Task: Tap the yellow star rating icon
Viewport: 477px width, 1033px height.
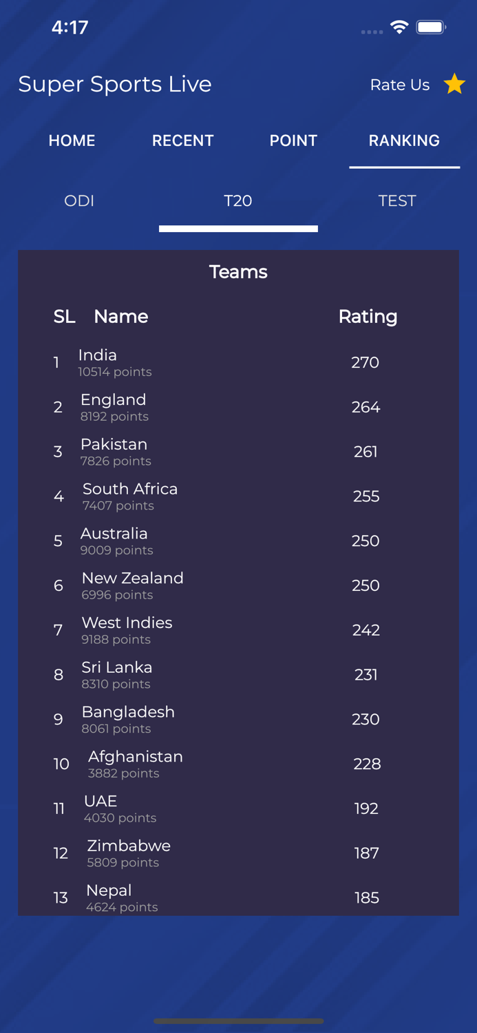Action: tap(454, 84)
